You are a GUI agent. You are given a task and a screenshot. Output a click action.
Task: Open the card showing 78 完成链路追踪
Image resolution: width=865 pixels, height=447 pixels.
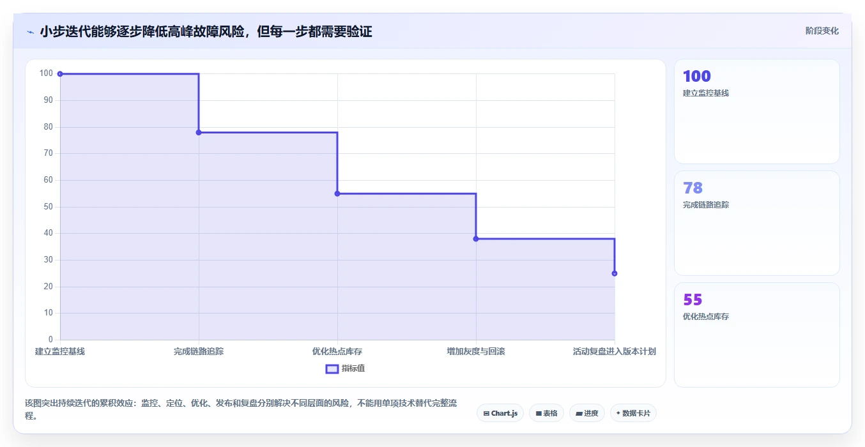click(x=756, y=223)
